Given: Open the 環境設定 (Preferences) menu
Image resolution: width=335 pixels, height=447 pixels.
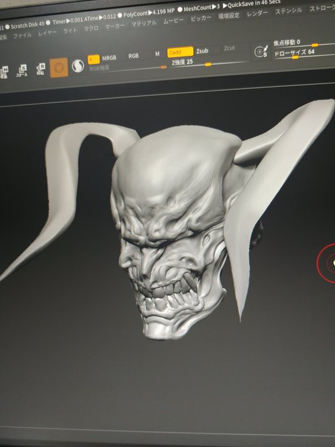Looking at the screenshot, I should point(229,16).
